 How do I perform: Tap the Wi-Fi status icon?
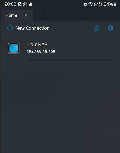point(91,4)
